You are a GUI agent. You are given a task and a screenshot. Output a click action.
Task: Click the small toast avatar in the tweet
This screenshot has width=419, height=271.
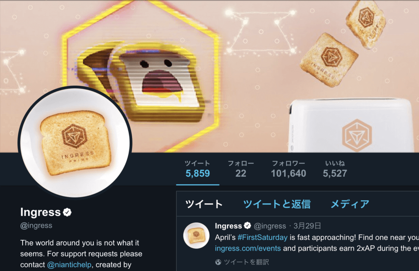pyautogui.click(x=196, y=235)
